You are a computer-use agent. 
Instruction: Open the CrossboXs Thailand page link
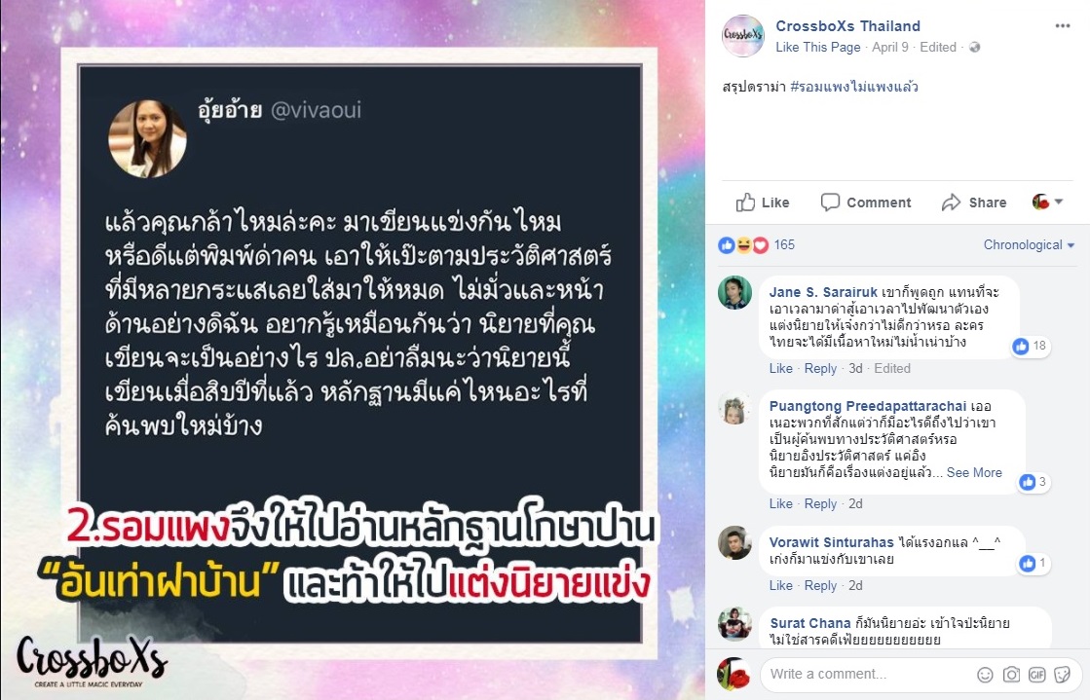click(847, 26)
